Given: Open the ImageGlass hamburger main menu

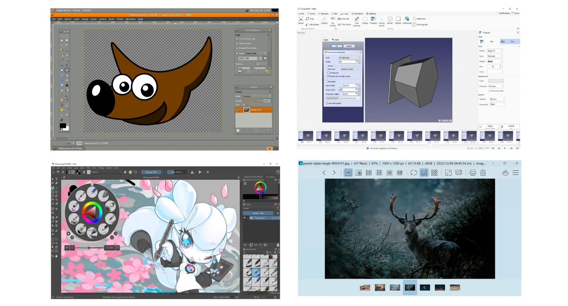Looking at the screenshot, I should click(516, 172).
